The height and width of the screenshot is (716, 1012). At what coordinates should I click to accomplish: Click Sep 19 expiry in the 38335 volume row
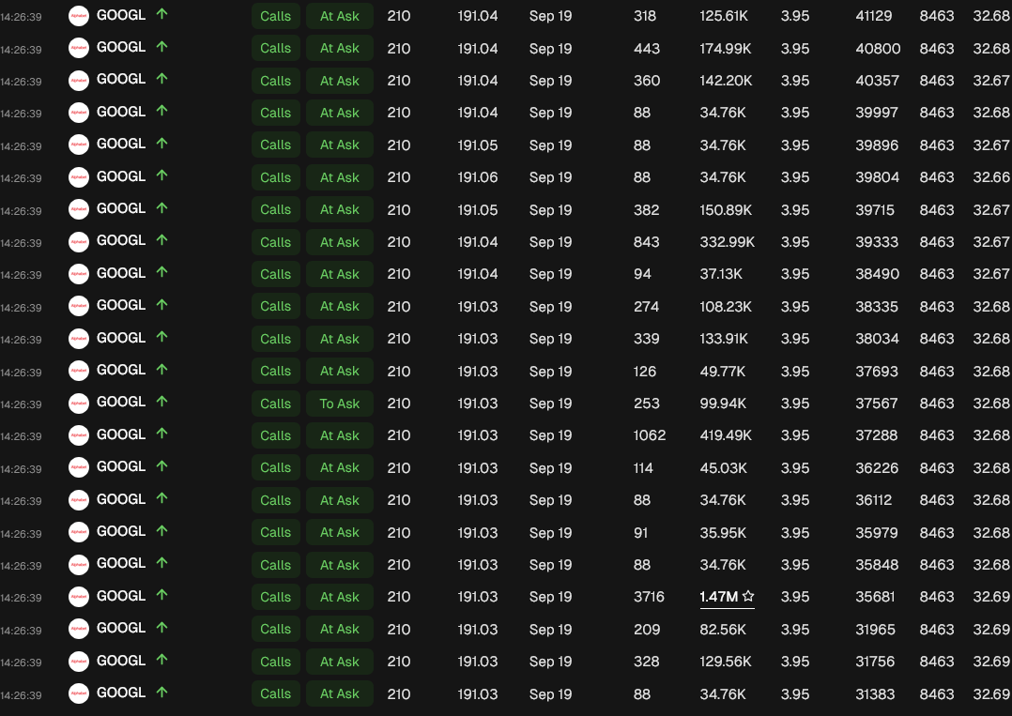pos(550,307)
